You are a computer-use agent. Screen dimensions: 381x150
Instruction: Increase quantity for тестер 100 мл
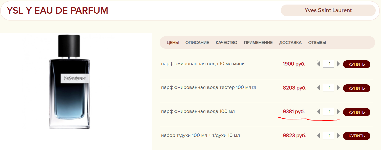pos(338,88)
